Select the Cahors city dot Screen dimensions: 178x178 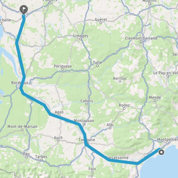pyautogui.click(x=87, y=104)
